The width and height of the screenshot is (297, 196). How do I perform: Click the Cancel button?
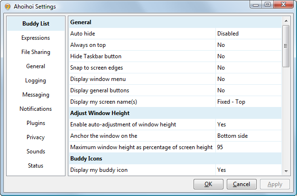[241, 184]
